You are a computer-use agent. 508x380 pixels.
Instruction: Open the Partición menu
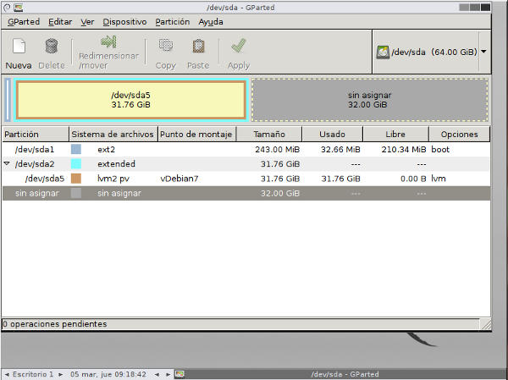[173, 22]
